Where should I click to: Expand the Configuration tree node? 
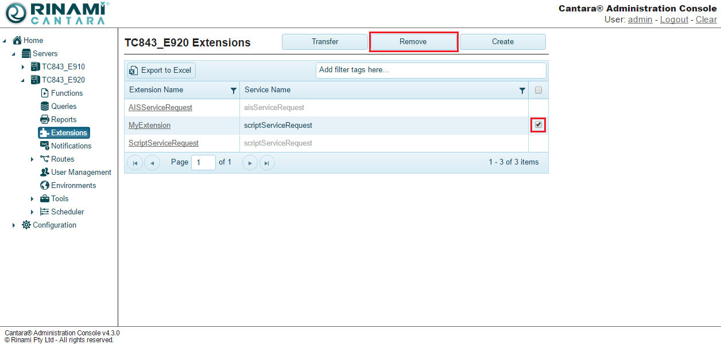pyautogui.click(x=14, y=225)
